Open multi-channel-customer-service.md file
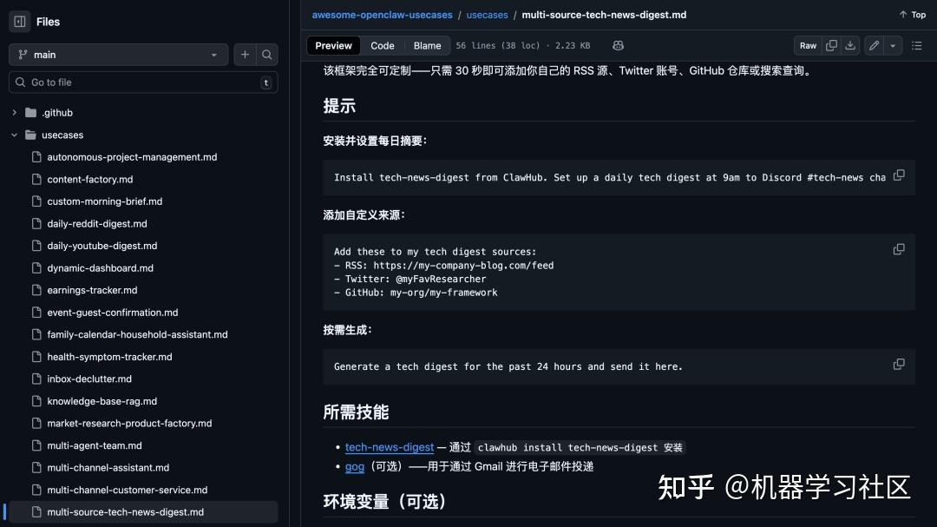Image resolution: width=937 pixels, height=527 pixels. click(128, 490)
